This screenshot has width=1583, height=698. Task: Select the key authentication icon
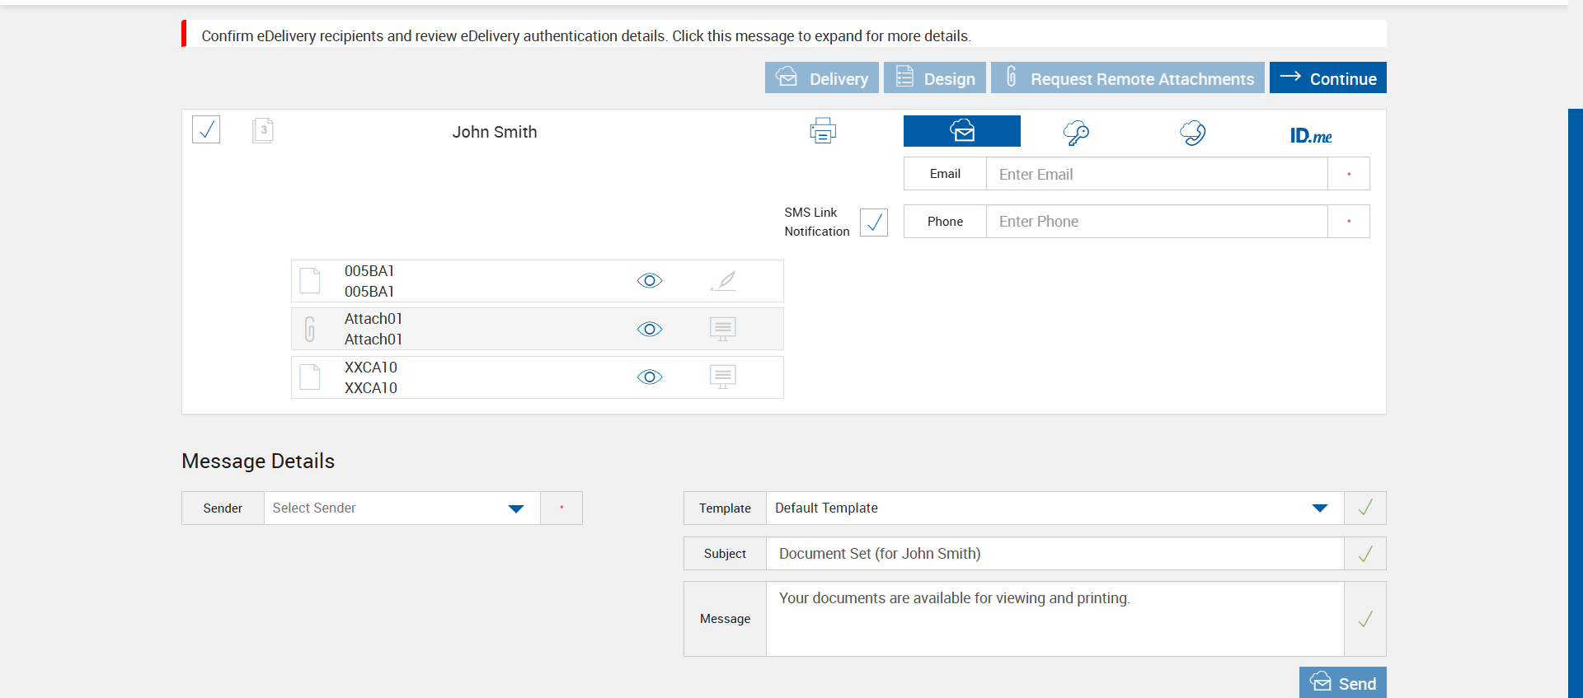click(1076, 133)
